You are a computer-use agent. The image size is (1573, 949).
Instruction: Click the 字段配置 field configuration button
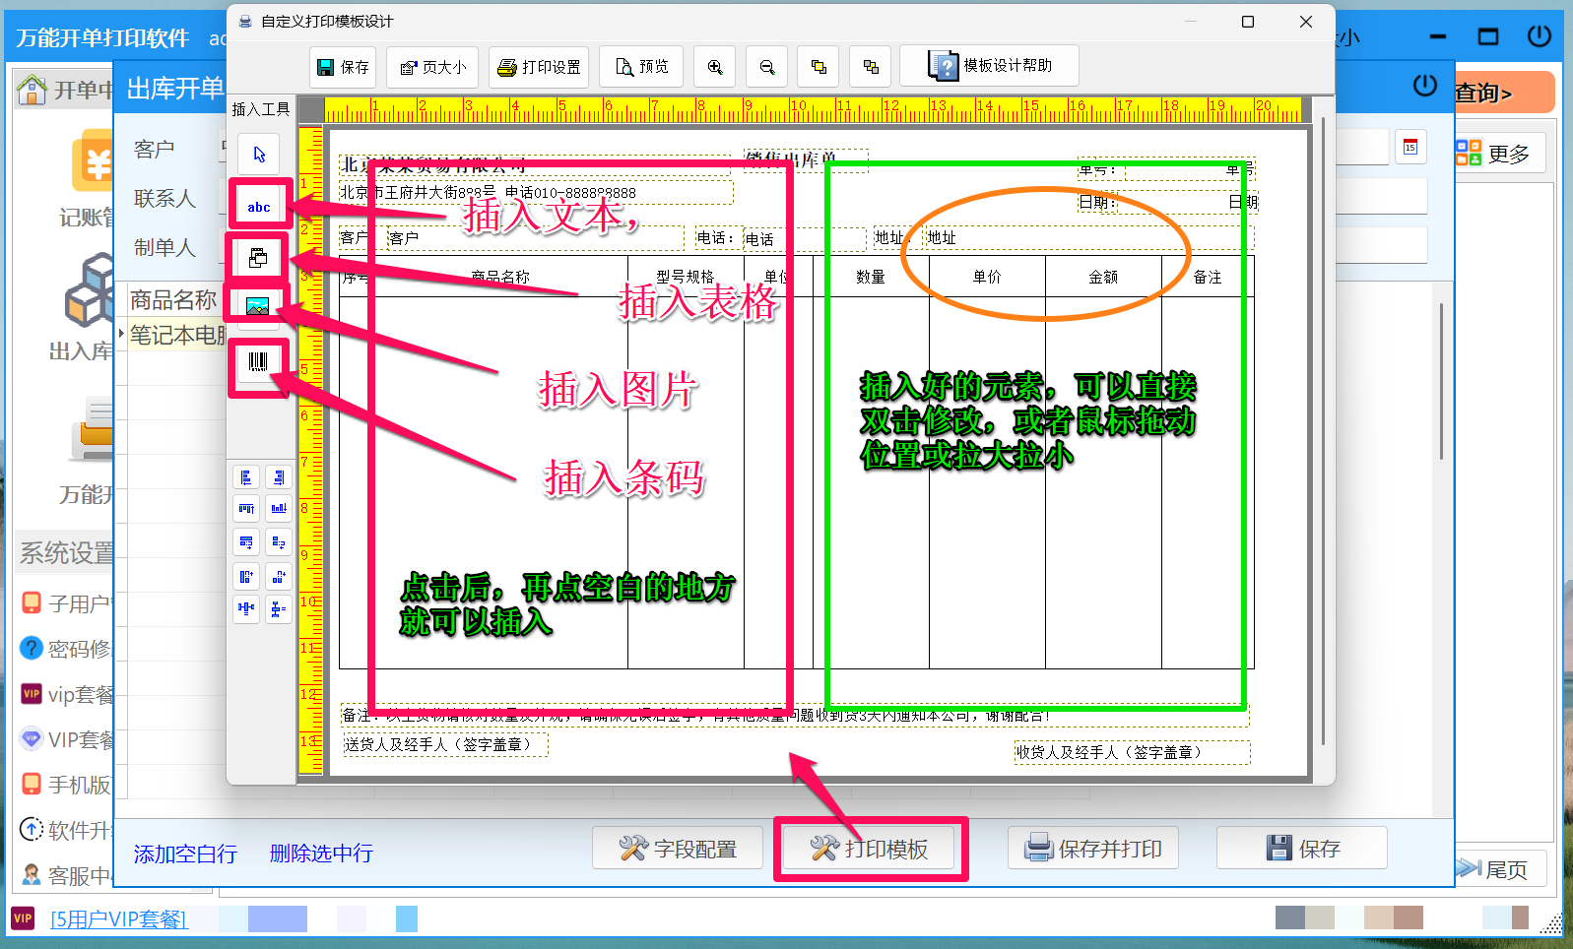[x=678, y=849]
